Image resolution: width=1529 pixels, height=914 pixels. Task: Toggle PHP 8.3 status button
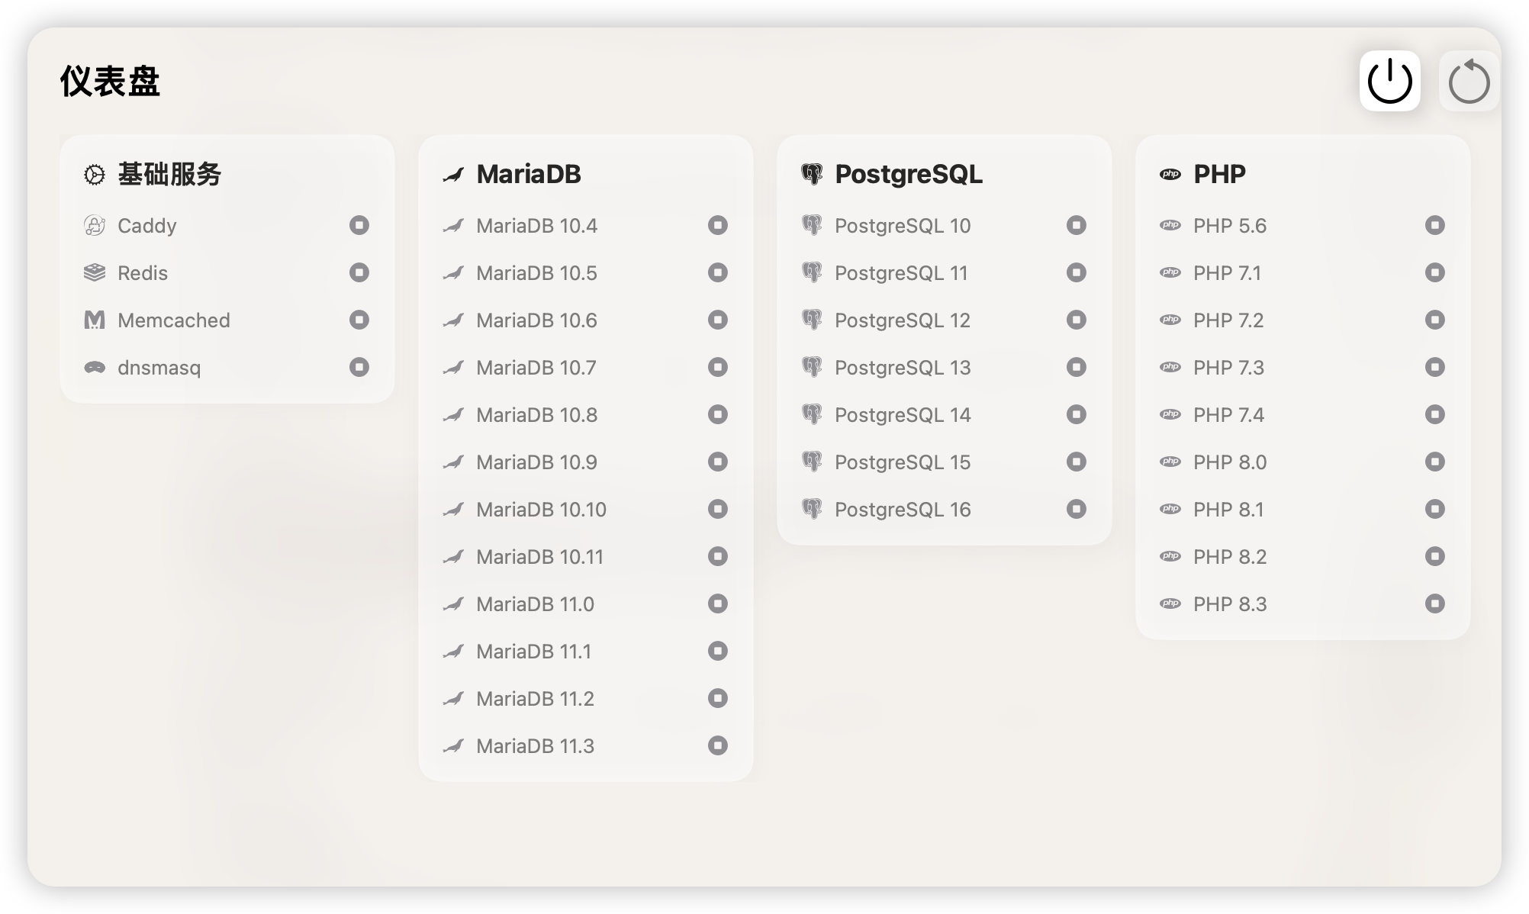pyautogui.click(x=1435, y=604)
